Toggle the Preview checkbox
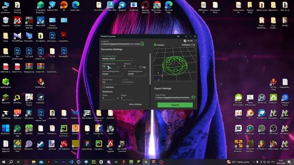This screenshot has height=165, width=294. click(x=155, y=45)
